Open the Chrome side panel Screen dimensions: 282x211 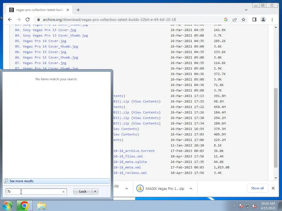tap(254, 20)
